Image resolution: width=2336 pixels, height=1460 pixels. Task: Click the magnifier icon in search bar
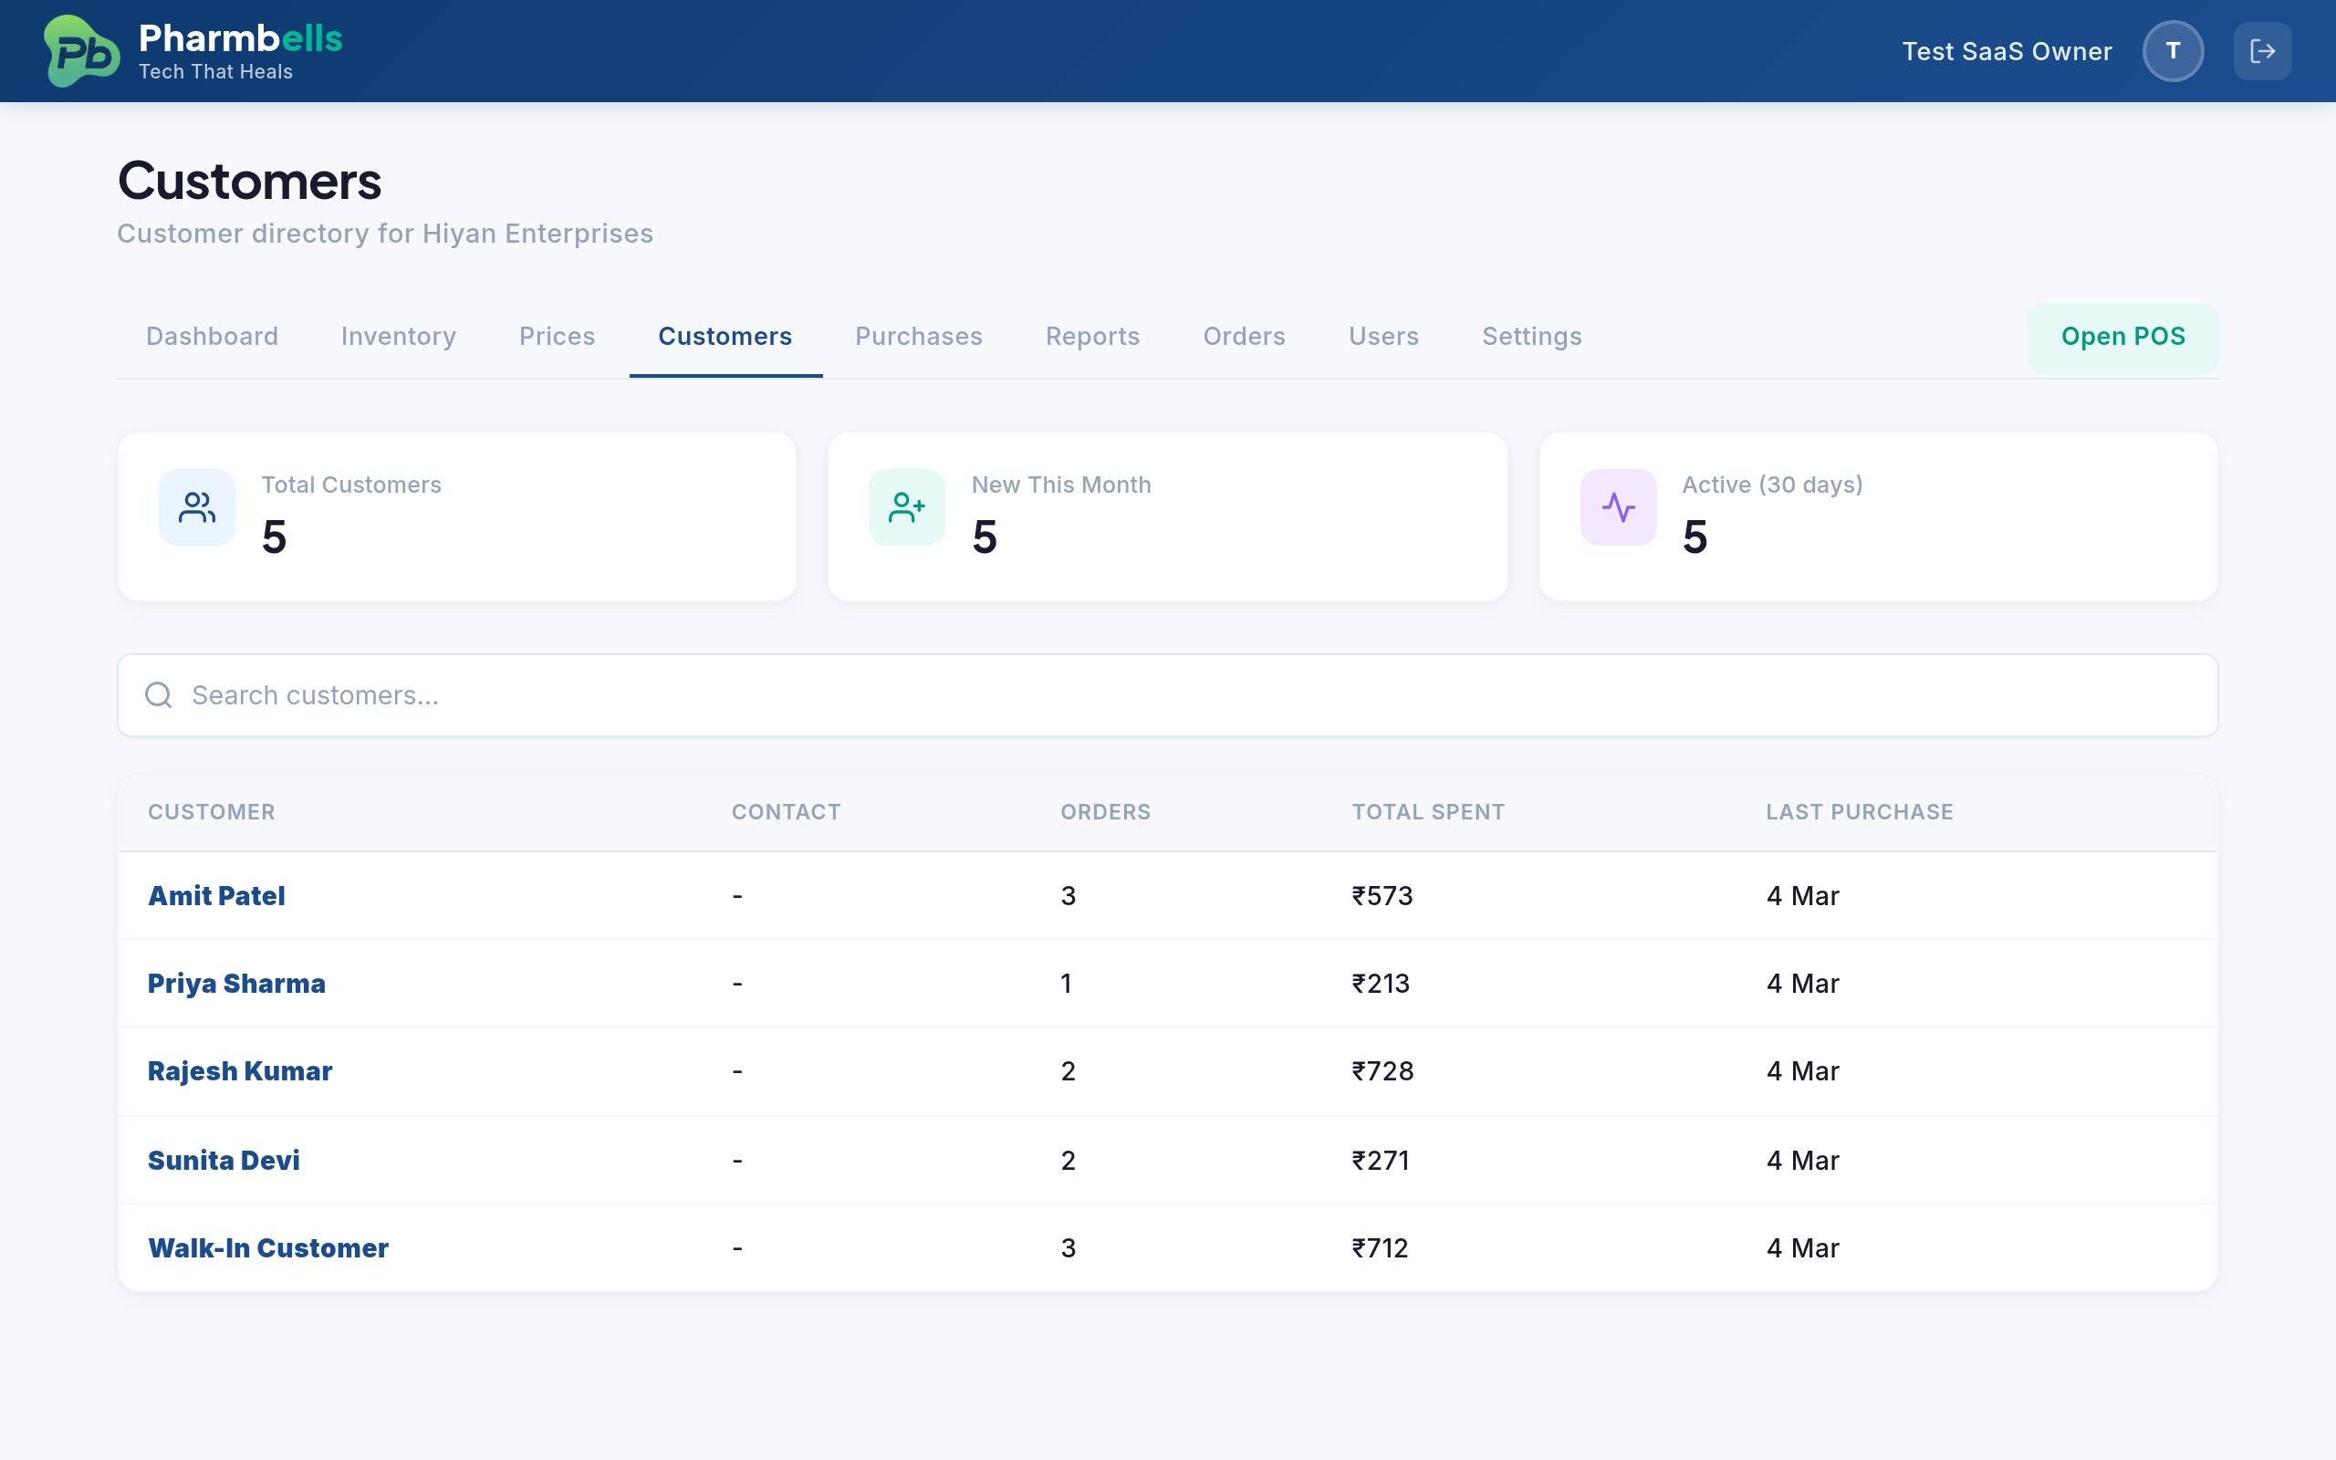click(x=158, y=695)
